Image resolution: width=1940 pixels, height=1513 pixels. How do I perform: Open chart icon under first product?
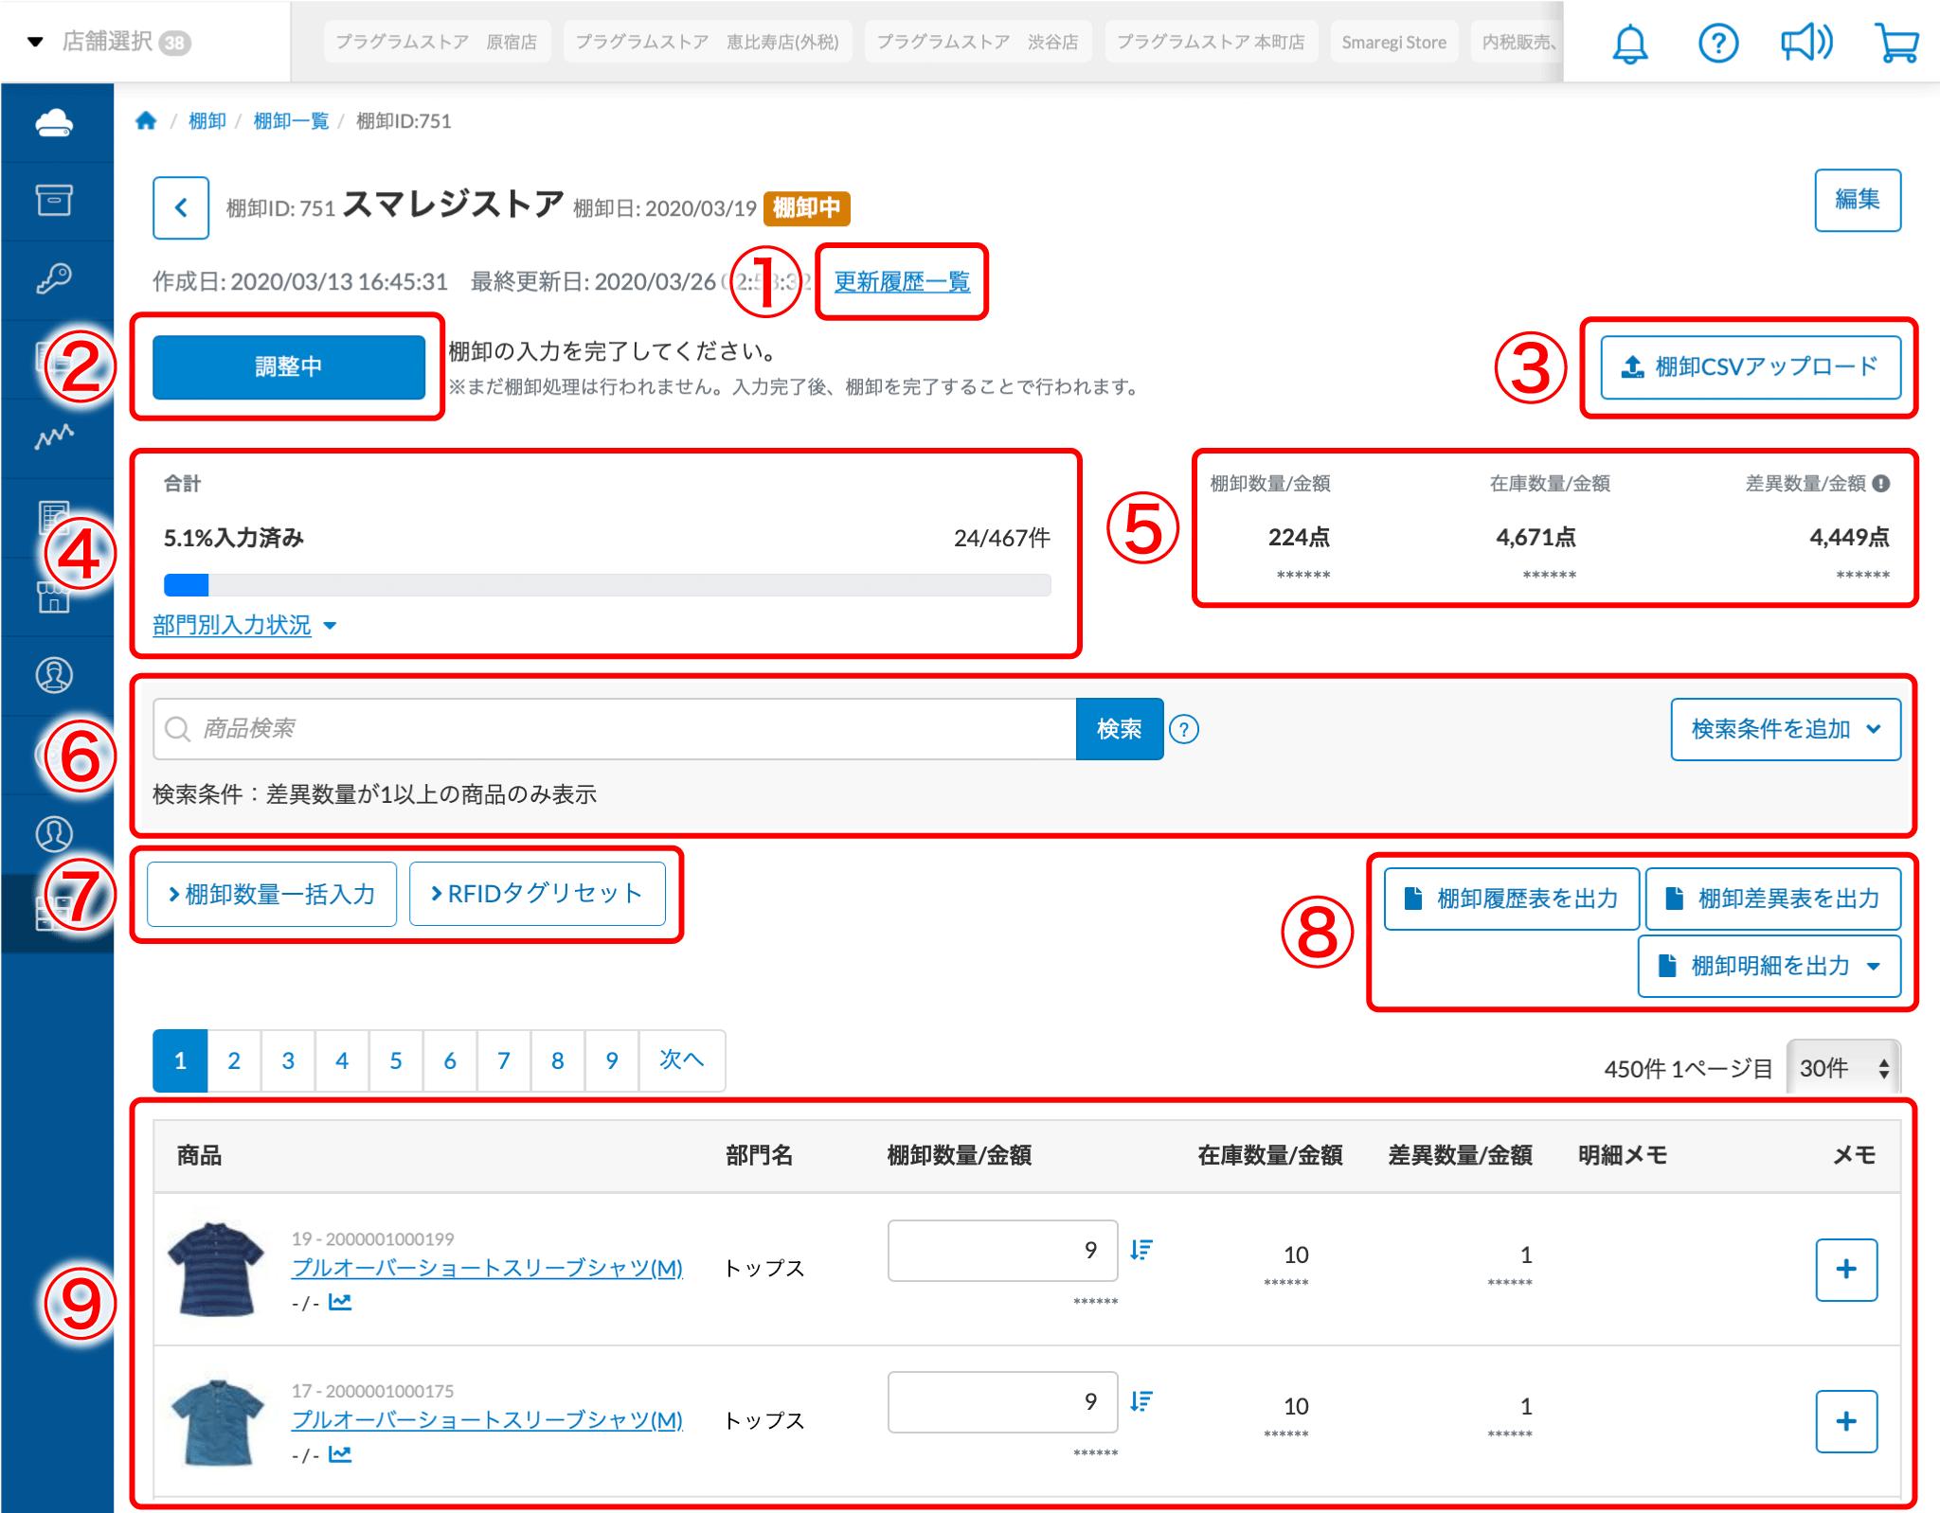(340, 1303)
